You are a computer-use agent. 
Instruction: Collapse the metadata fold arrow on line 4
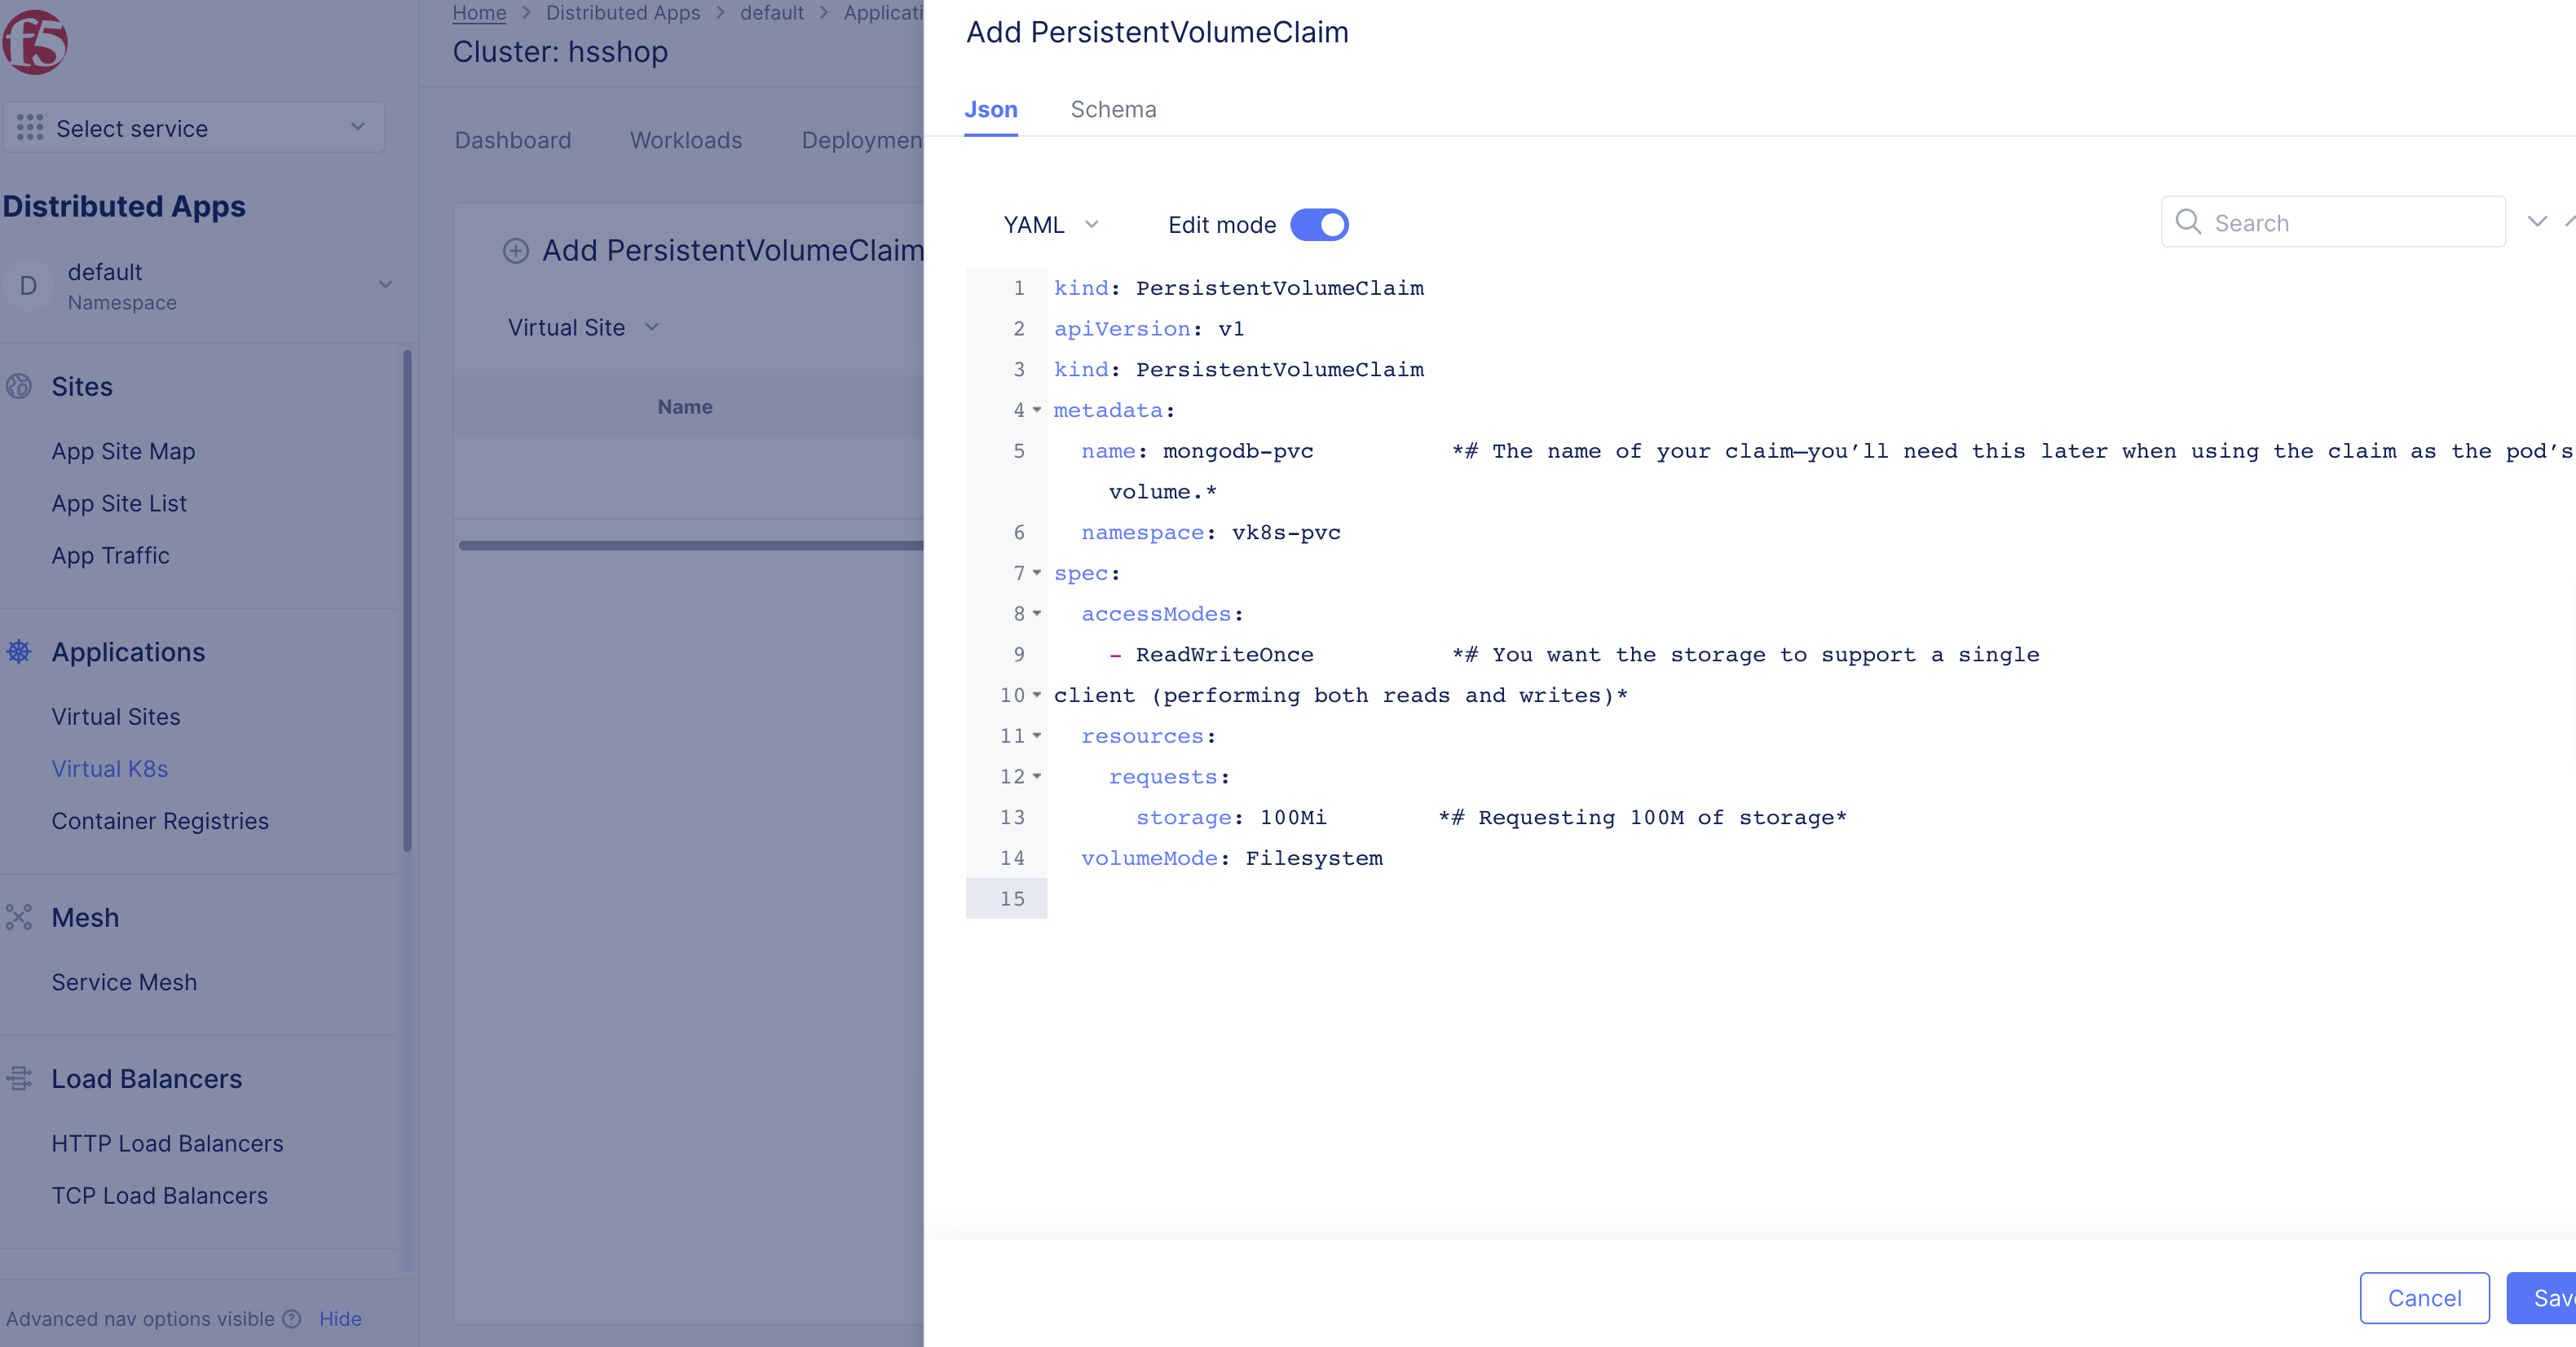coord(1035,410)
